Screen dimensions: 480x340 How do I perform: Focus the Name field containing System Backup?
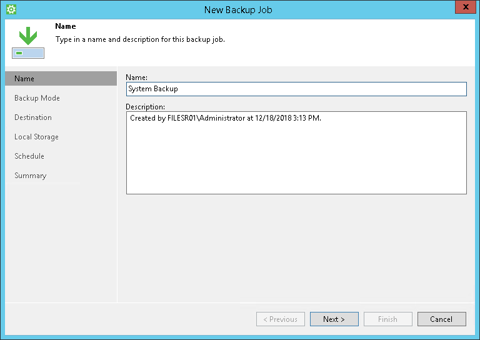point(296,89)
